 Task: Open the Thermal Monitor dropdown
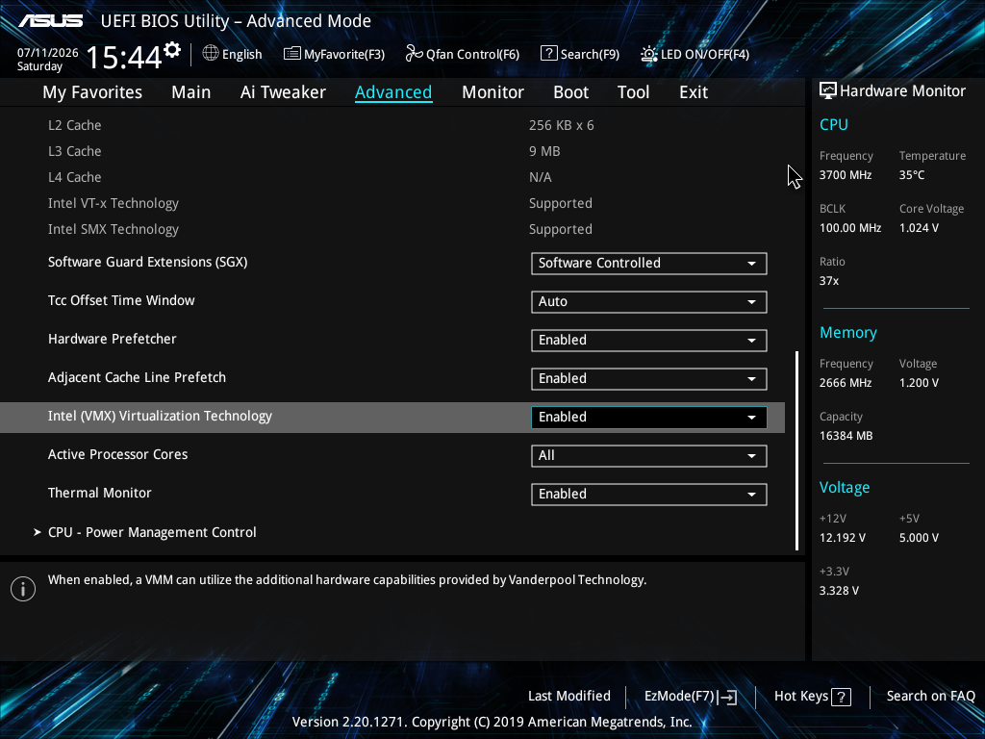[649, 494]
